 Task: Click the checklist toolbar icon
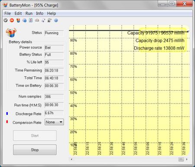[x=31, y=20]
